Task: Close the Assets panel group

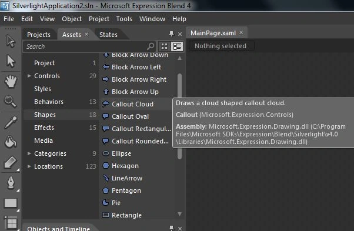Action: [180, 34]
